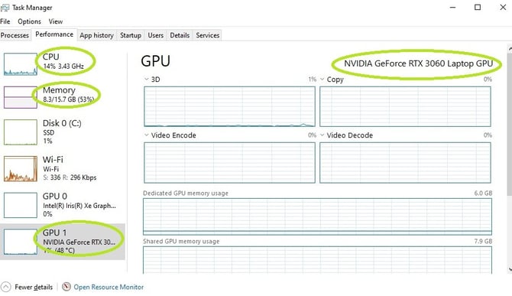Click the Task Manager title bar icon

coord(5,8)
